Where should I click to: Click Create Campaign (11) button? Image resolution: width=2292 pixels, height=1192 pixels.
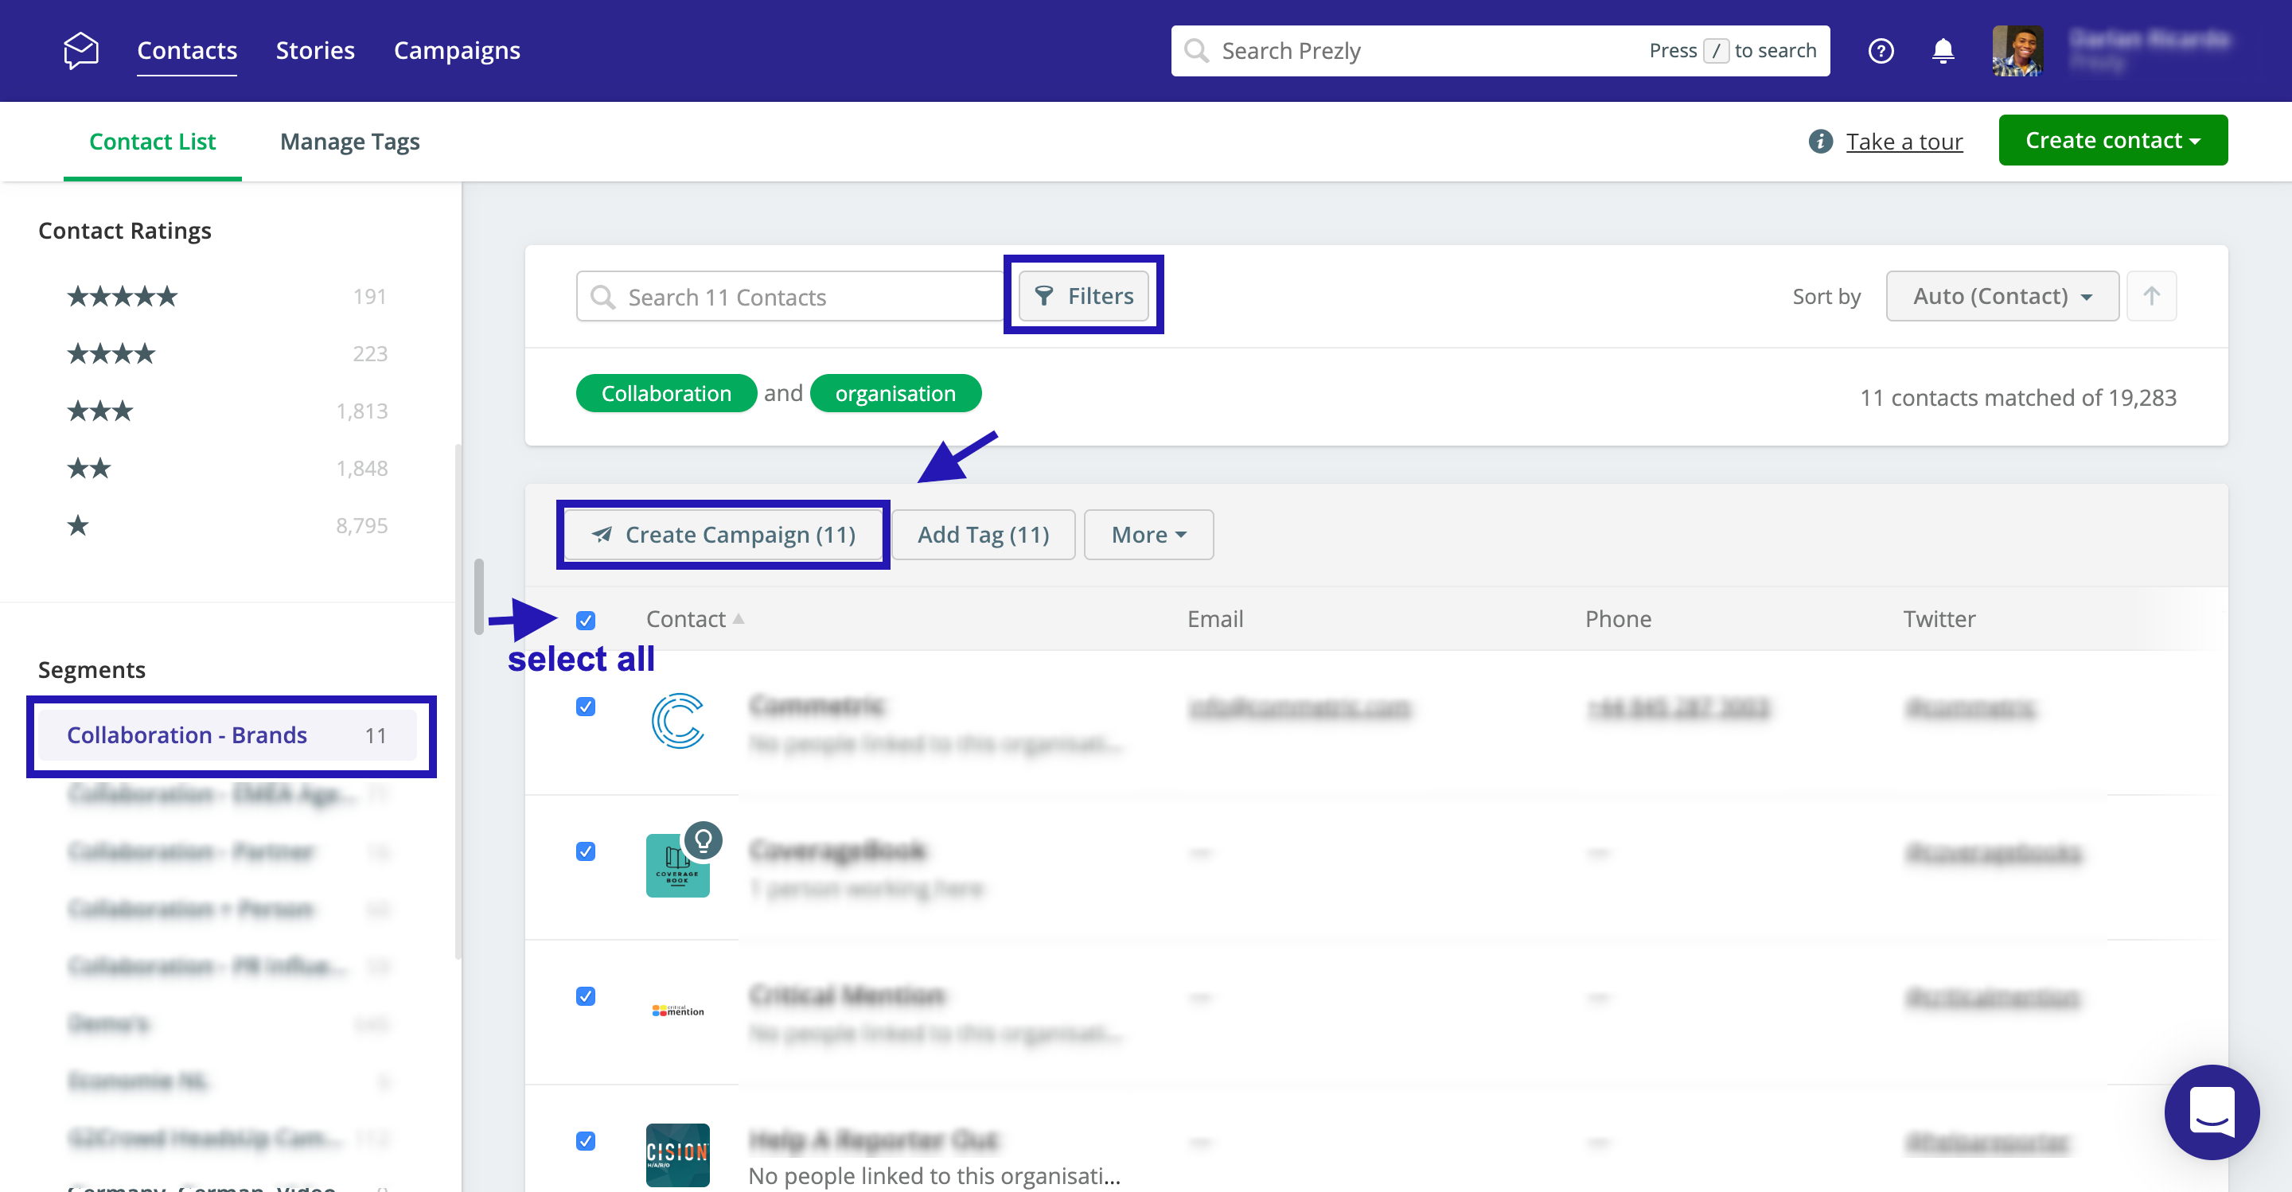pyautogui.click(x=723, y=535)
